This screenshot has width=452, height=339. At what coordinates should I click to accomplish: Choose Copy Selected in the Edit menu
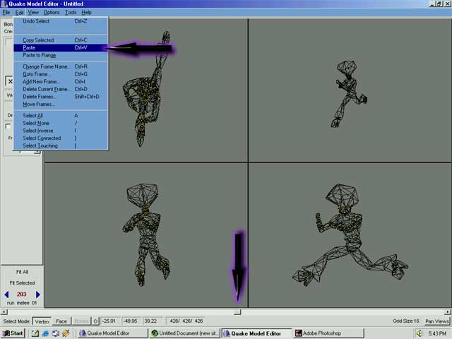[x=38, y=40]
